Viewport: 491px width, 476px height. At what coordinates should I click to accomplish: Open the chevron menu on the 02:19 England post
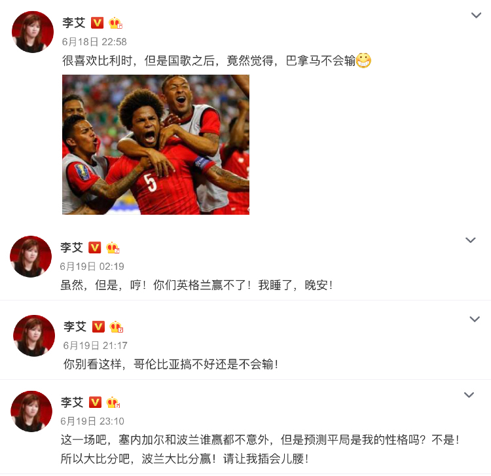point(470,240)
